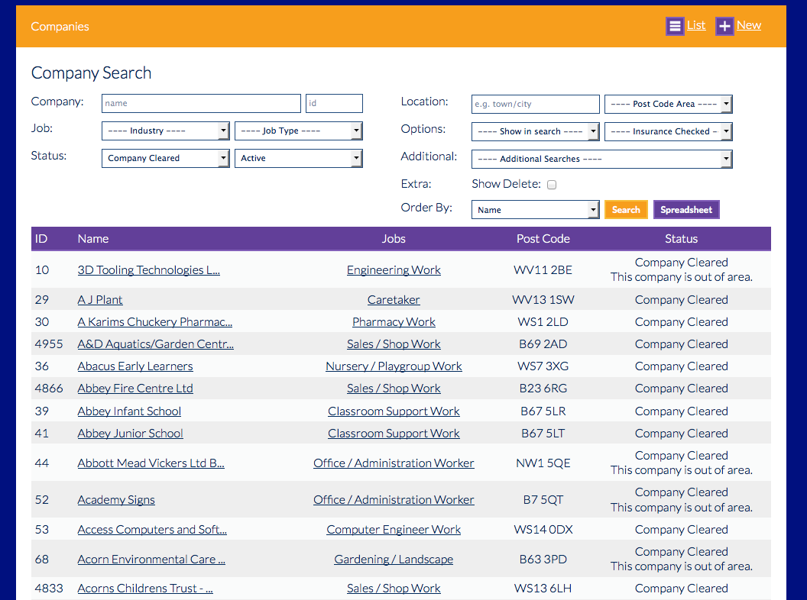The height and width of the screenshot is (600, 807).
Task: Tick the Show Delete checkbox
Action: pyautogui.click(x=552, y=185)
